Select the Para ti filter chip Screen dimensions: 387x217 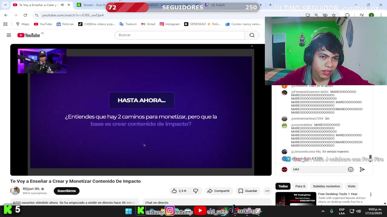pyautogui.click(x=300, y=186)
